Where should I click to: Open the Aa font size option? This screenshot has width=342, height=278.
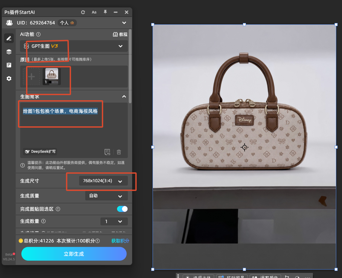point(94,12)
